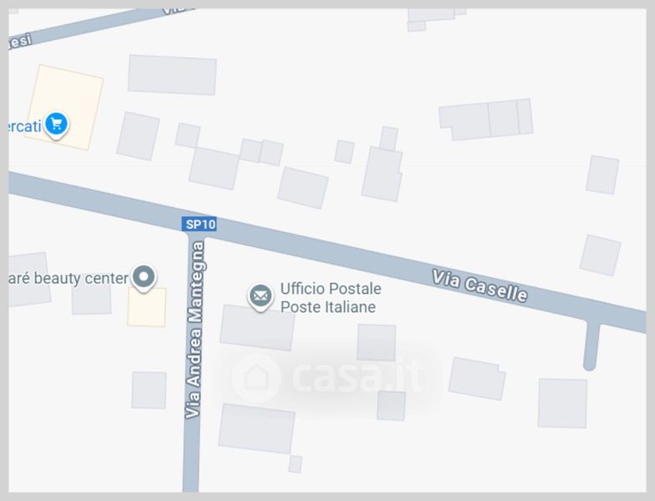Select the beauty center location pin

[x=144, y=277]
